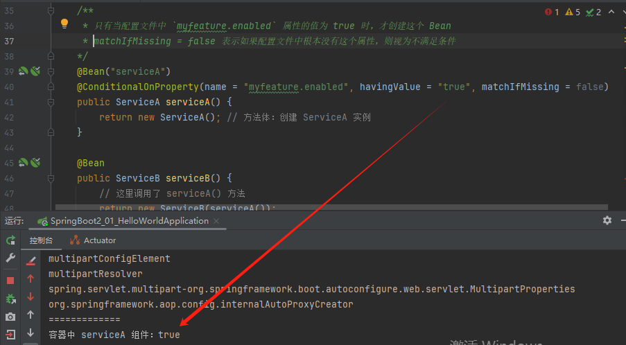Click the comment fold end marker on line 38
Screen dimensions: 626x345
click(x=51, y=56)
